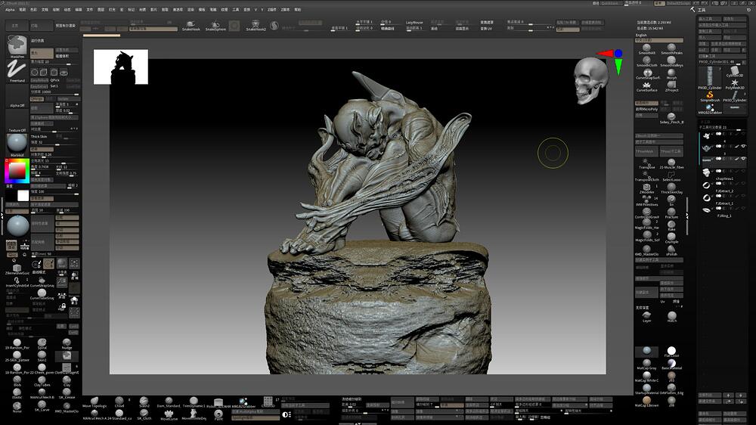Select the Basic Material sphere
The image size is (756, 425).
click(x=671, y=365)
